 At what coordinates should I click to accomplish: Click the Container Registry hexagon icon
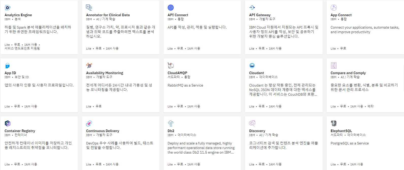pyautogui.click(x=8, y=123)
